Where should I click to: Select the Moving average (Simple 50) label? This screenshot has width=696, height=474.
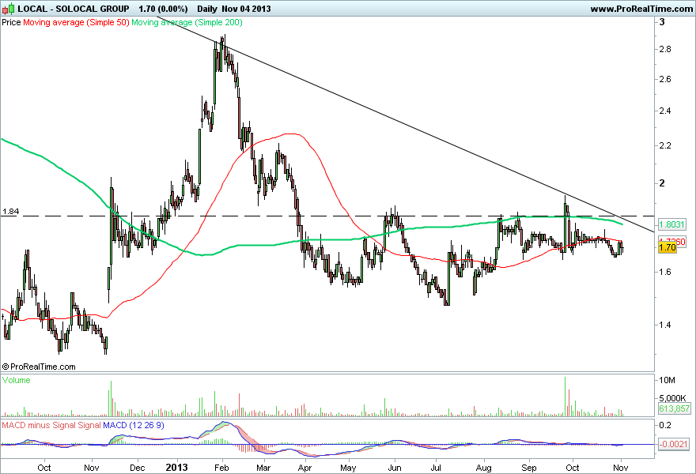pyautogui.click(x=76, y=22)
